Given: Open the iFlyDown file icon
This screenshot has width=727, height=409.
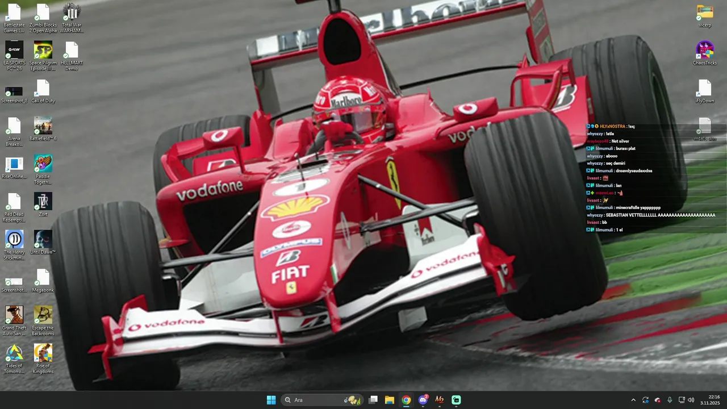Looking at the screenshot, I should [x=705, y=91].
